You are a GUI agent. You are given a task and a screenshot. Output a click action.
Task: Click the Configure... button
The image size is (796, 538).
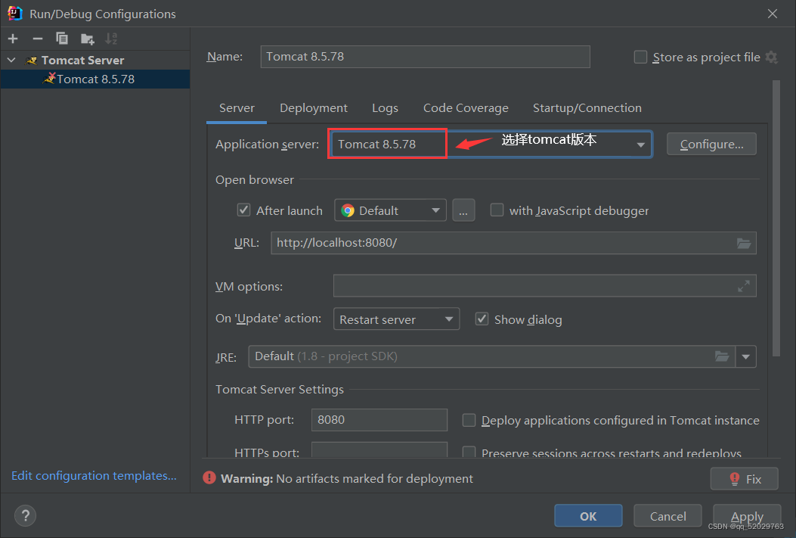711,145
